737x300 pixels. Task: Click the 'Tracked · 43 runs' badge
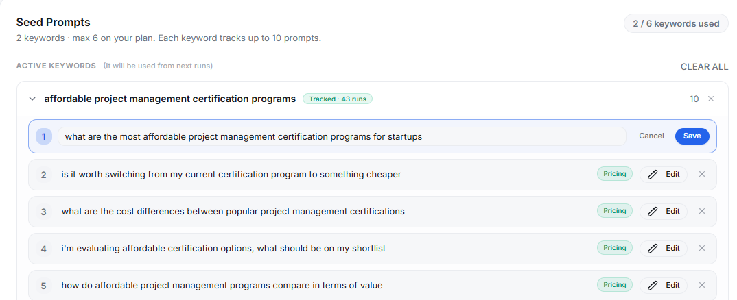(338, 99)
